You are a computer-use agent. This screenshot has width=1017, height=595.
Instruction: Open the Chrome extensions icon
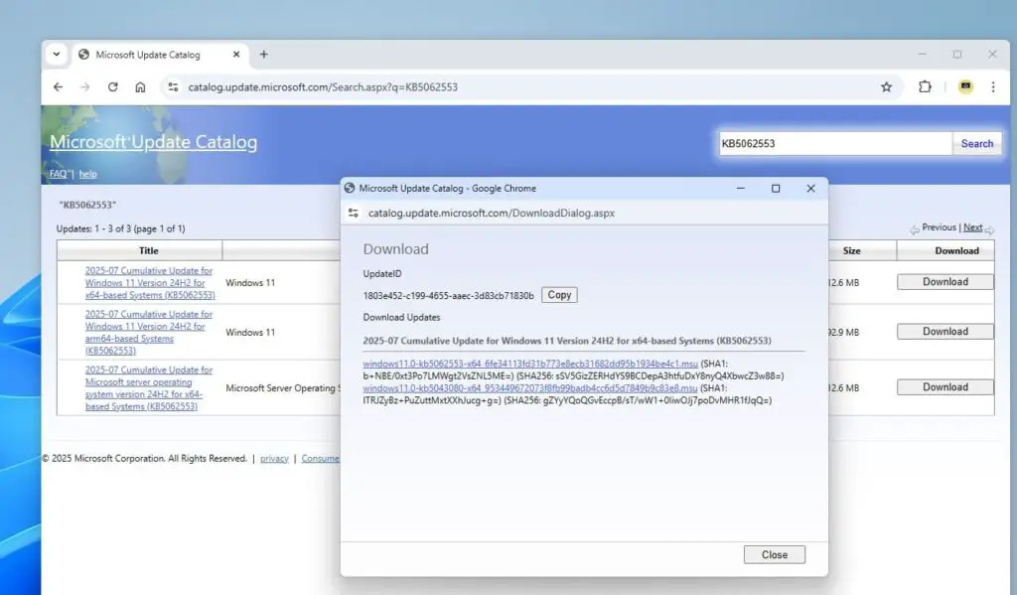point(925,86)
